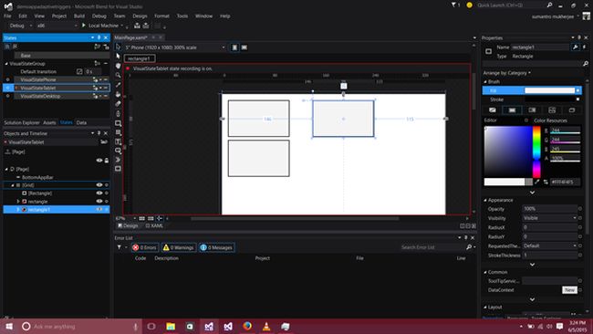Switch to the Assets tab
The height and width of the screenshot is (334, 593).
coord(49,122)
